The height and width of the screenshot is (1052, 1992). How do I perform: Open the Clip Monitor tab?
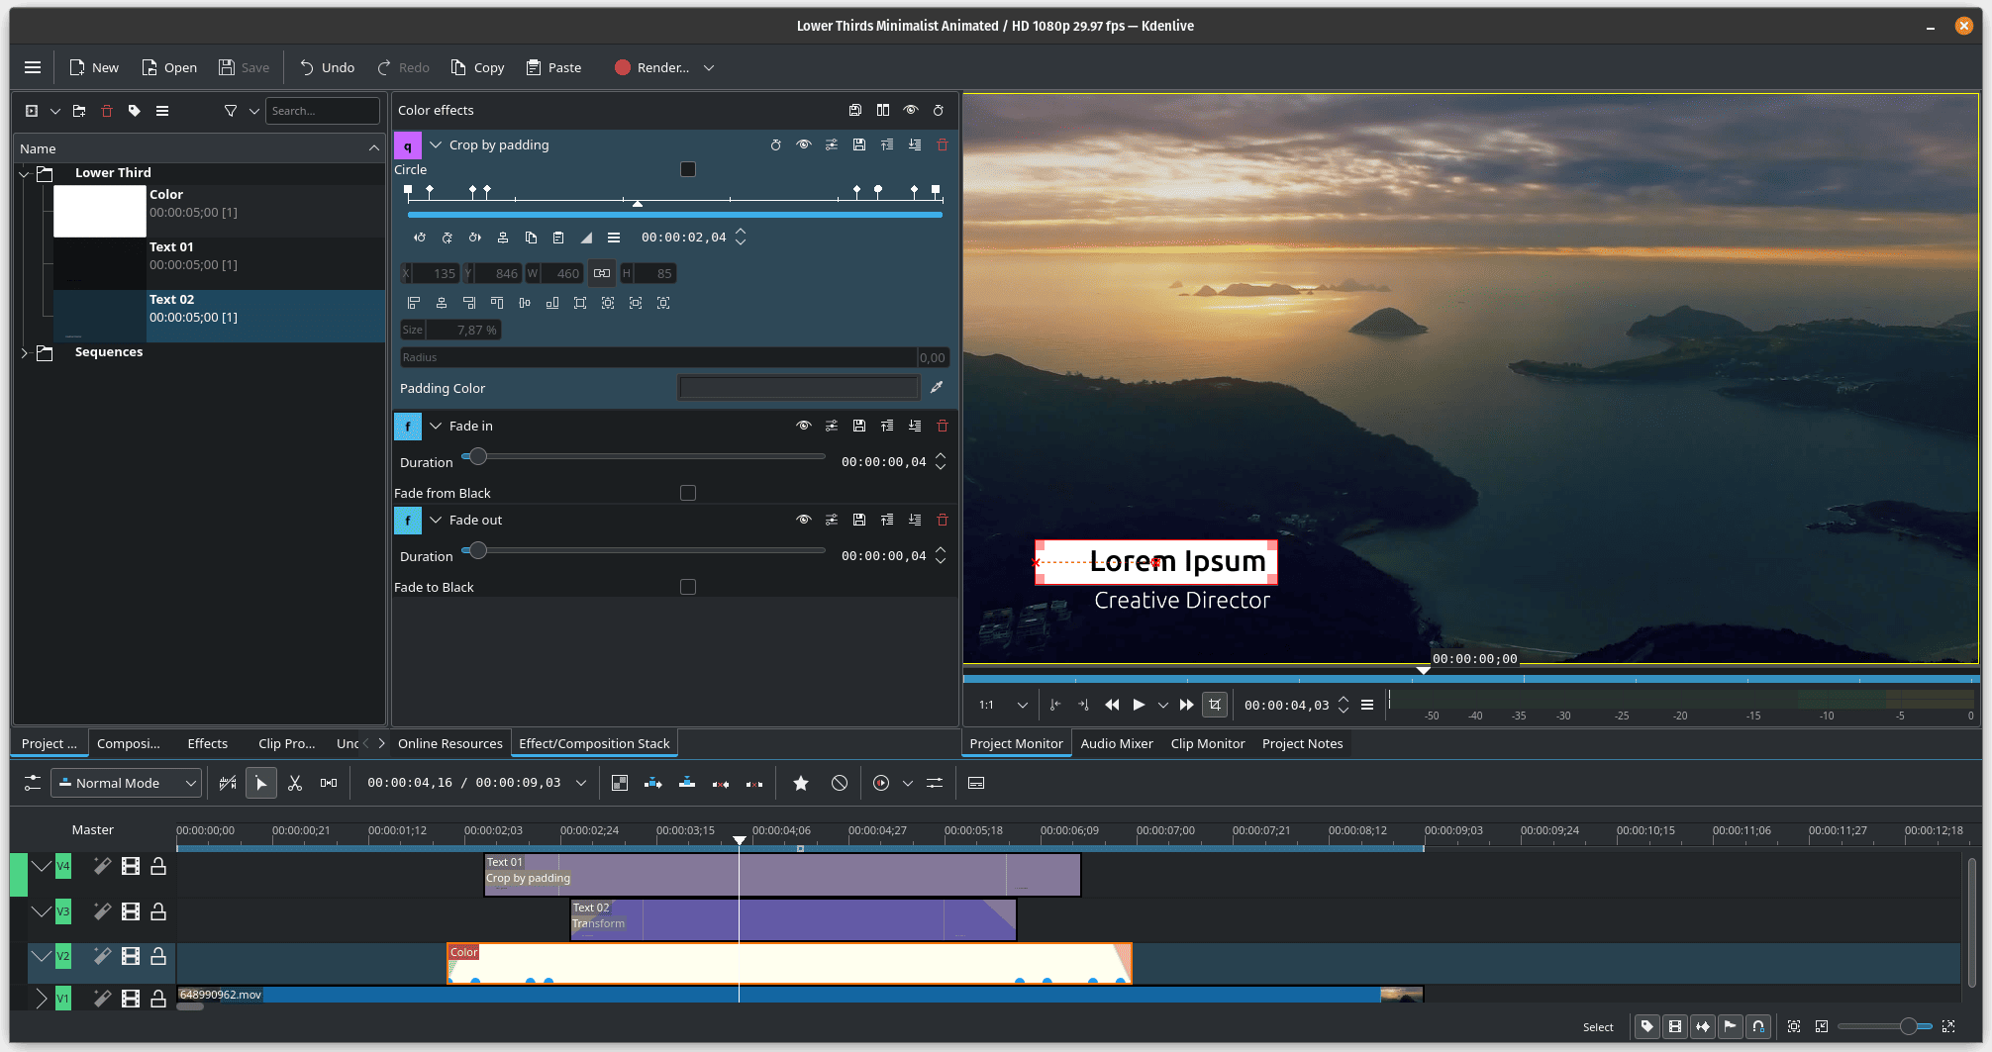coord(1208,743)
